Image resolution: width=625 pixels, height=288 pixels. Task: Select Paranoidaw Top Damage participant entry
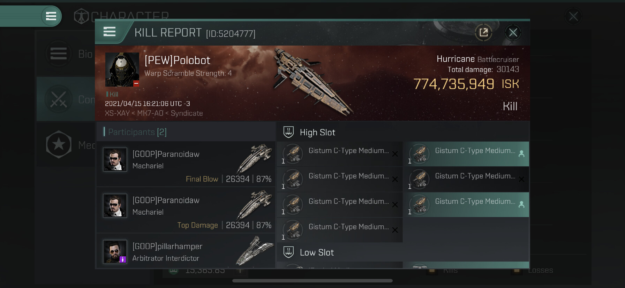click(186, 210)
